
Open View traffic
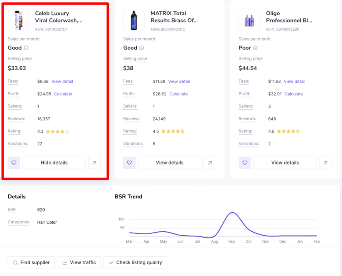(79, 262)
